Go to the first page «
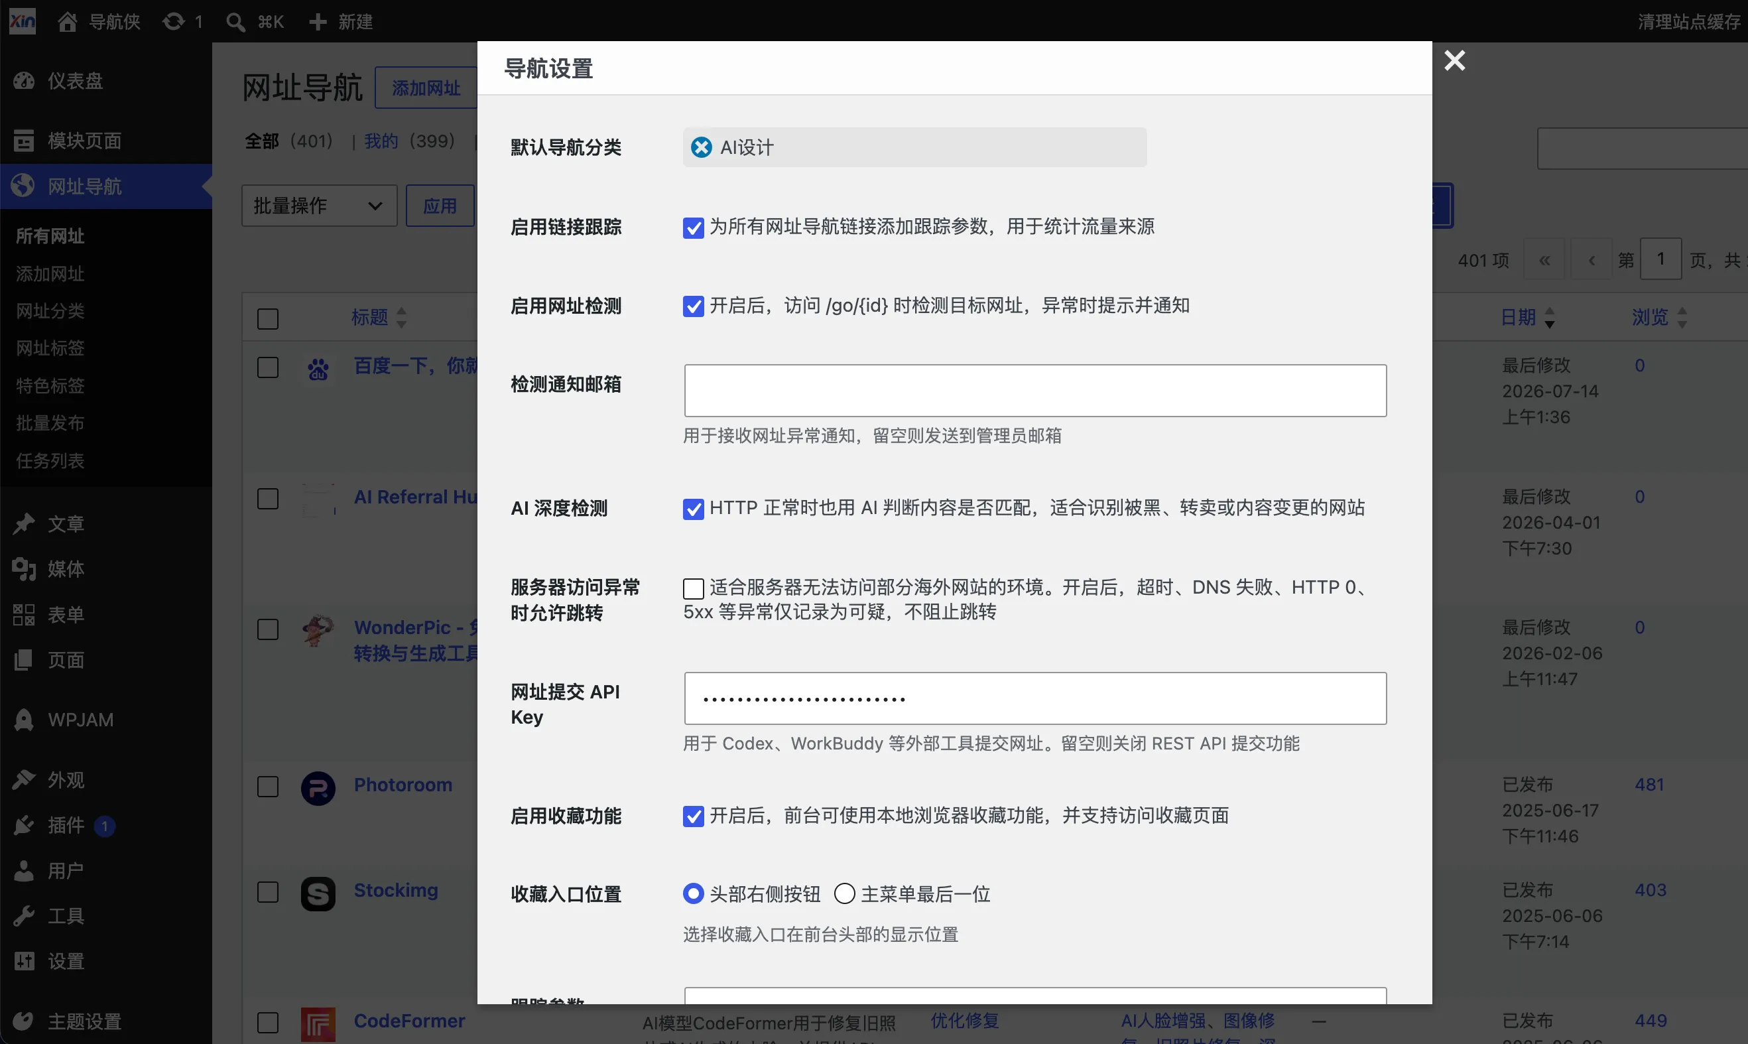Screen dimensions: 1748x1044 pyautogui.click(x=1544, y=259)
